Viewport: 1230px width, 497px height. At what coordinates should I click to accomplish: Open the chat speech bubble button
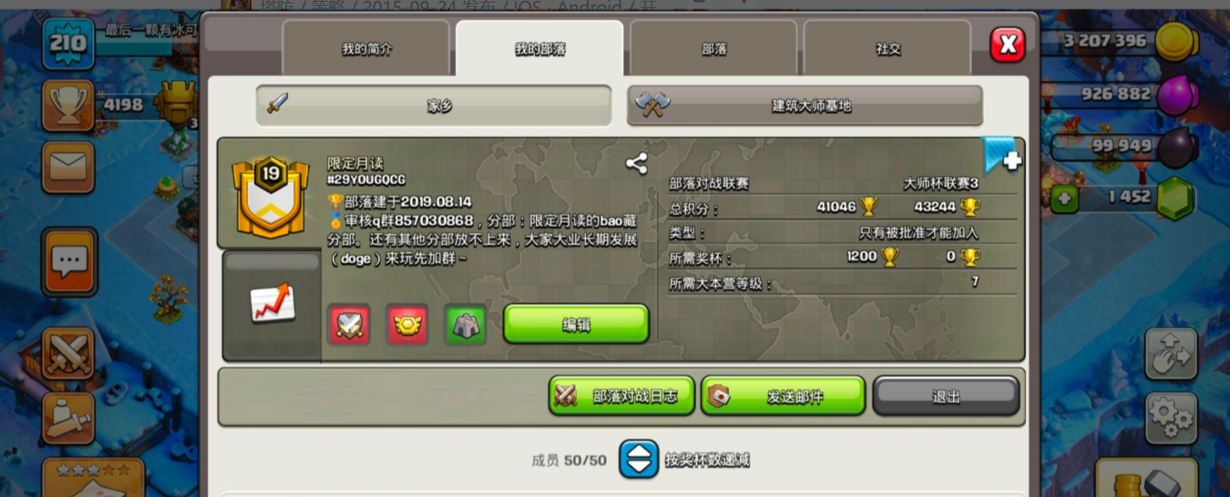tap(69, 261)
